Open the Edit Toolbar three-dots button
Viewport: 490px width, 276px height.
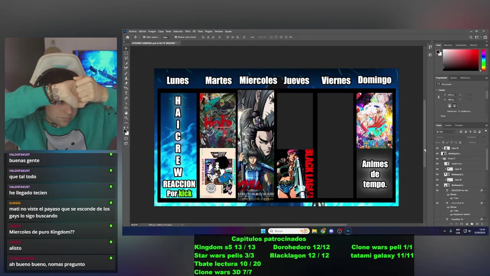pyautogui.click(x=126, y=122)
